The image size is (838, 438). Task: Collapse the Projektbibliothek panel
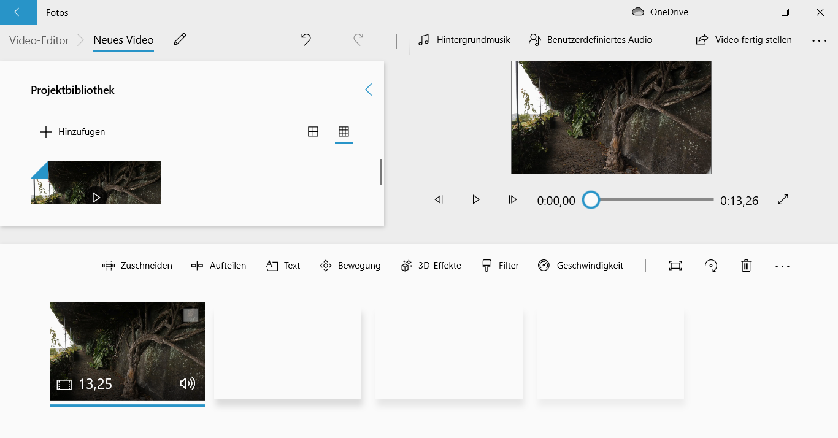pyautogui.click(x=368, y=90)
